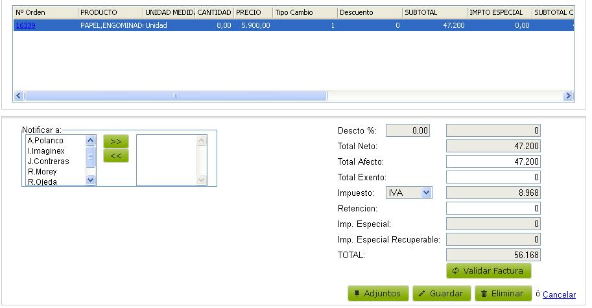
Task: Click the Total Afecto field
Action: pyautogui.click(x=493, y=161)
